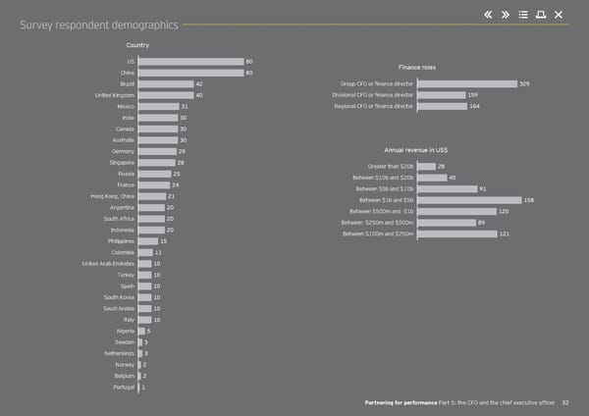
Task: Go to the previous page with double-left arrows
Action: click(x=488, y=14)
